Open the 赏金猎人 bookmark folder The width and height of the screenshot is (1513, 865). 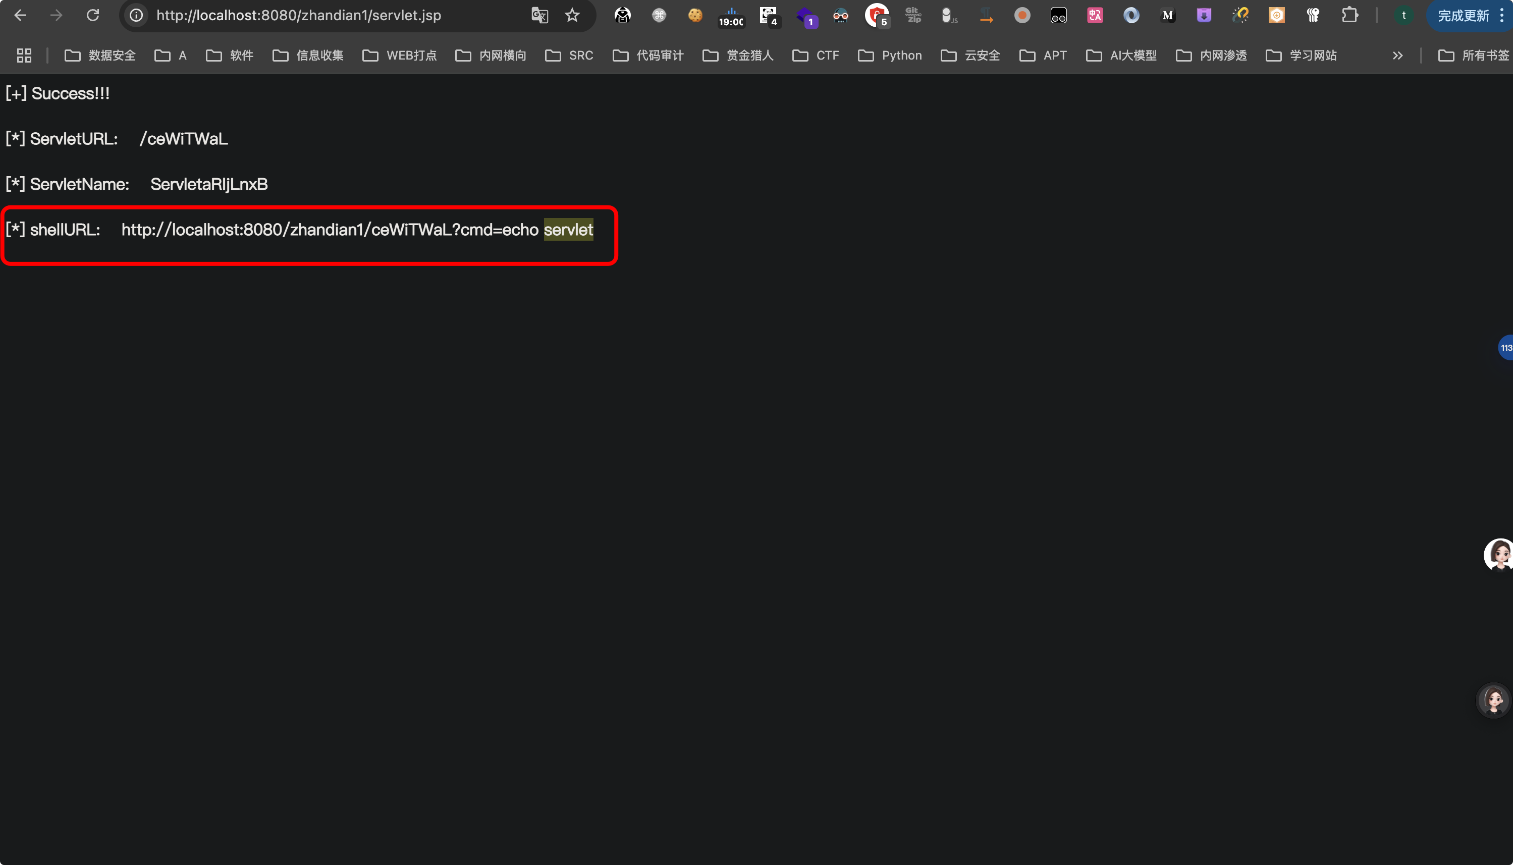(738, 55)
